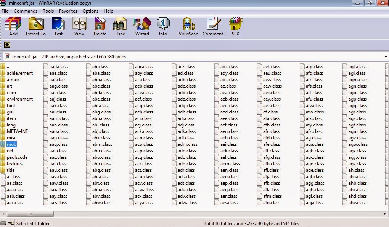Click the scrollbar right arrow

pyautogui.click(x=386, y=214)
